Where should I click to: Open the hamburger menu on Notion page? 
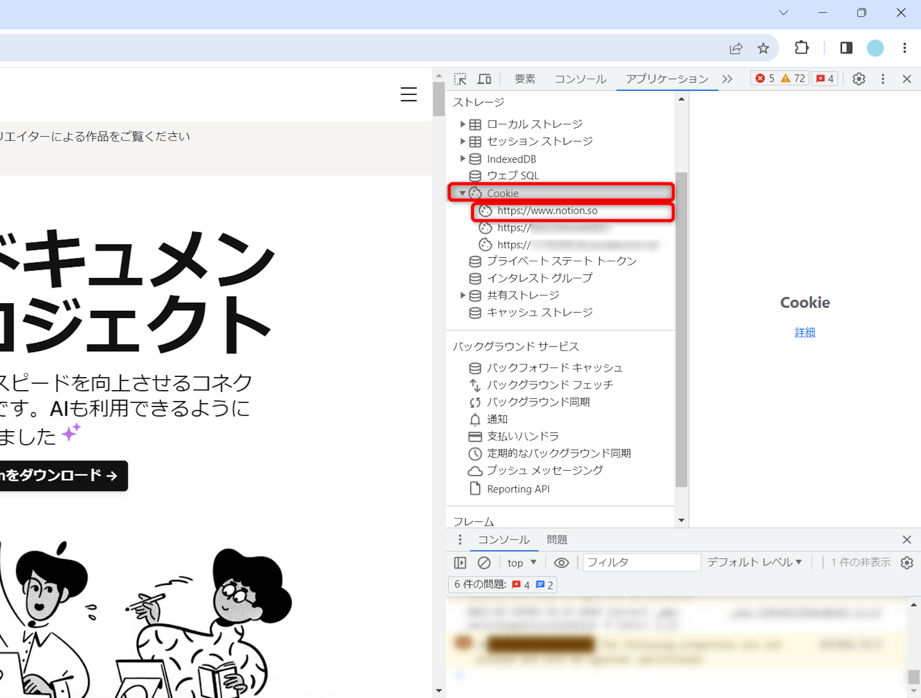click(x=408, y=94)
